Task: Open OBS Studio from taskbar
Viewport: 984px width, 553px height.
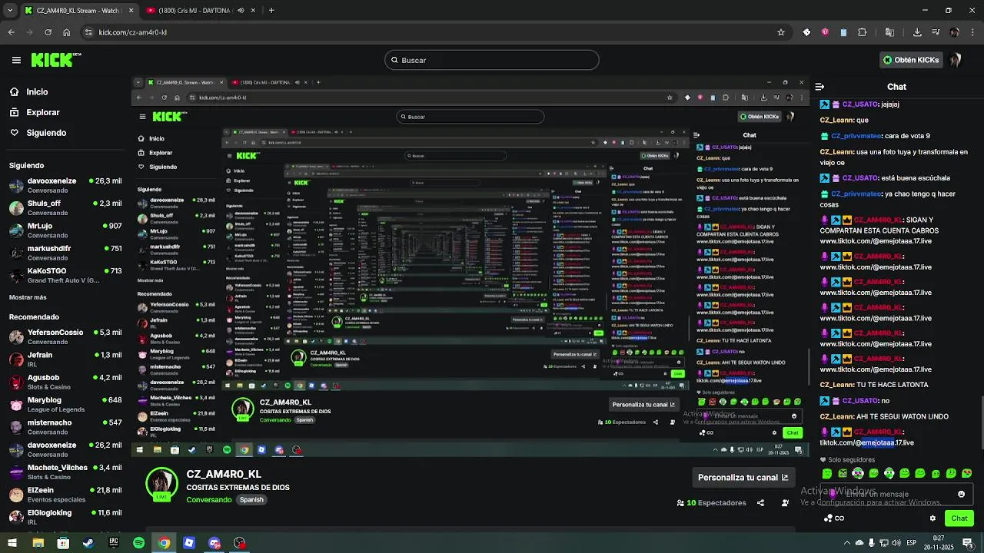Action: [x=240, y=543]
